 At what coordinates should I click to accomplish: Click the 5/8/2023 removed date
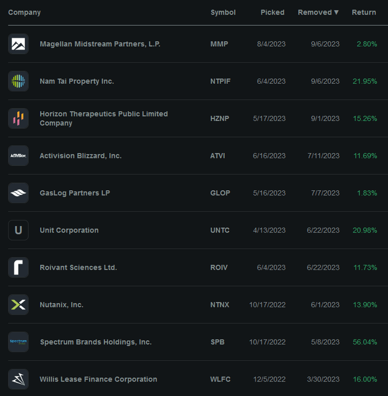[325, 342]
